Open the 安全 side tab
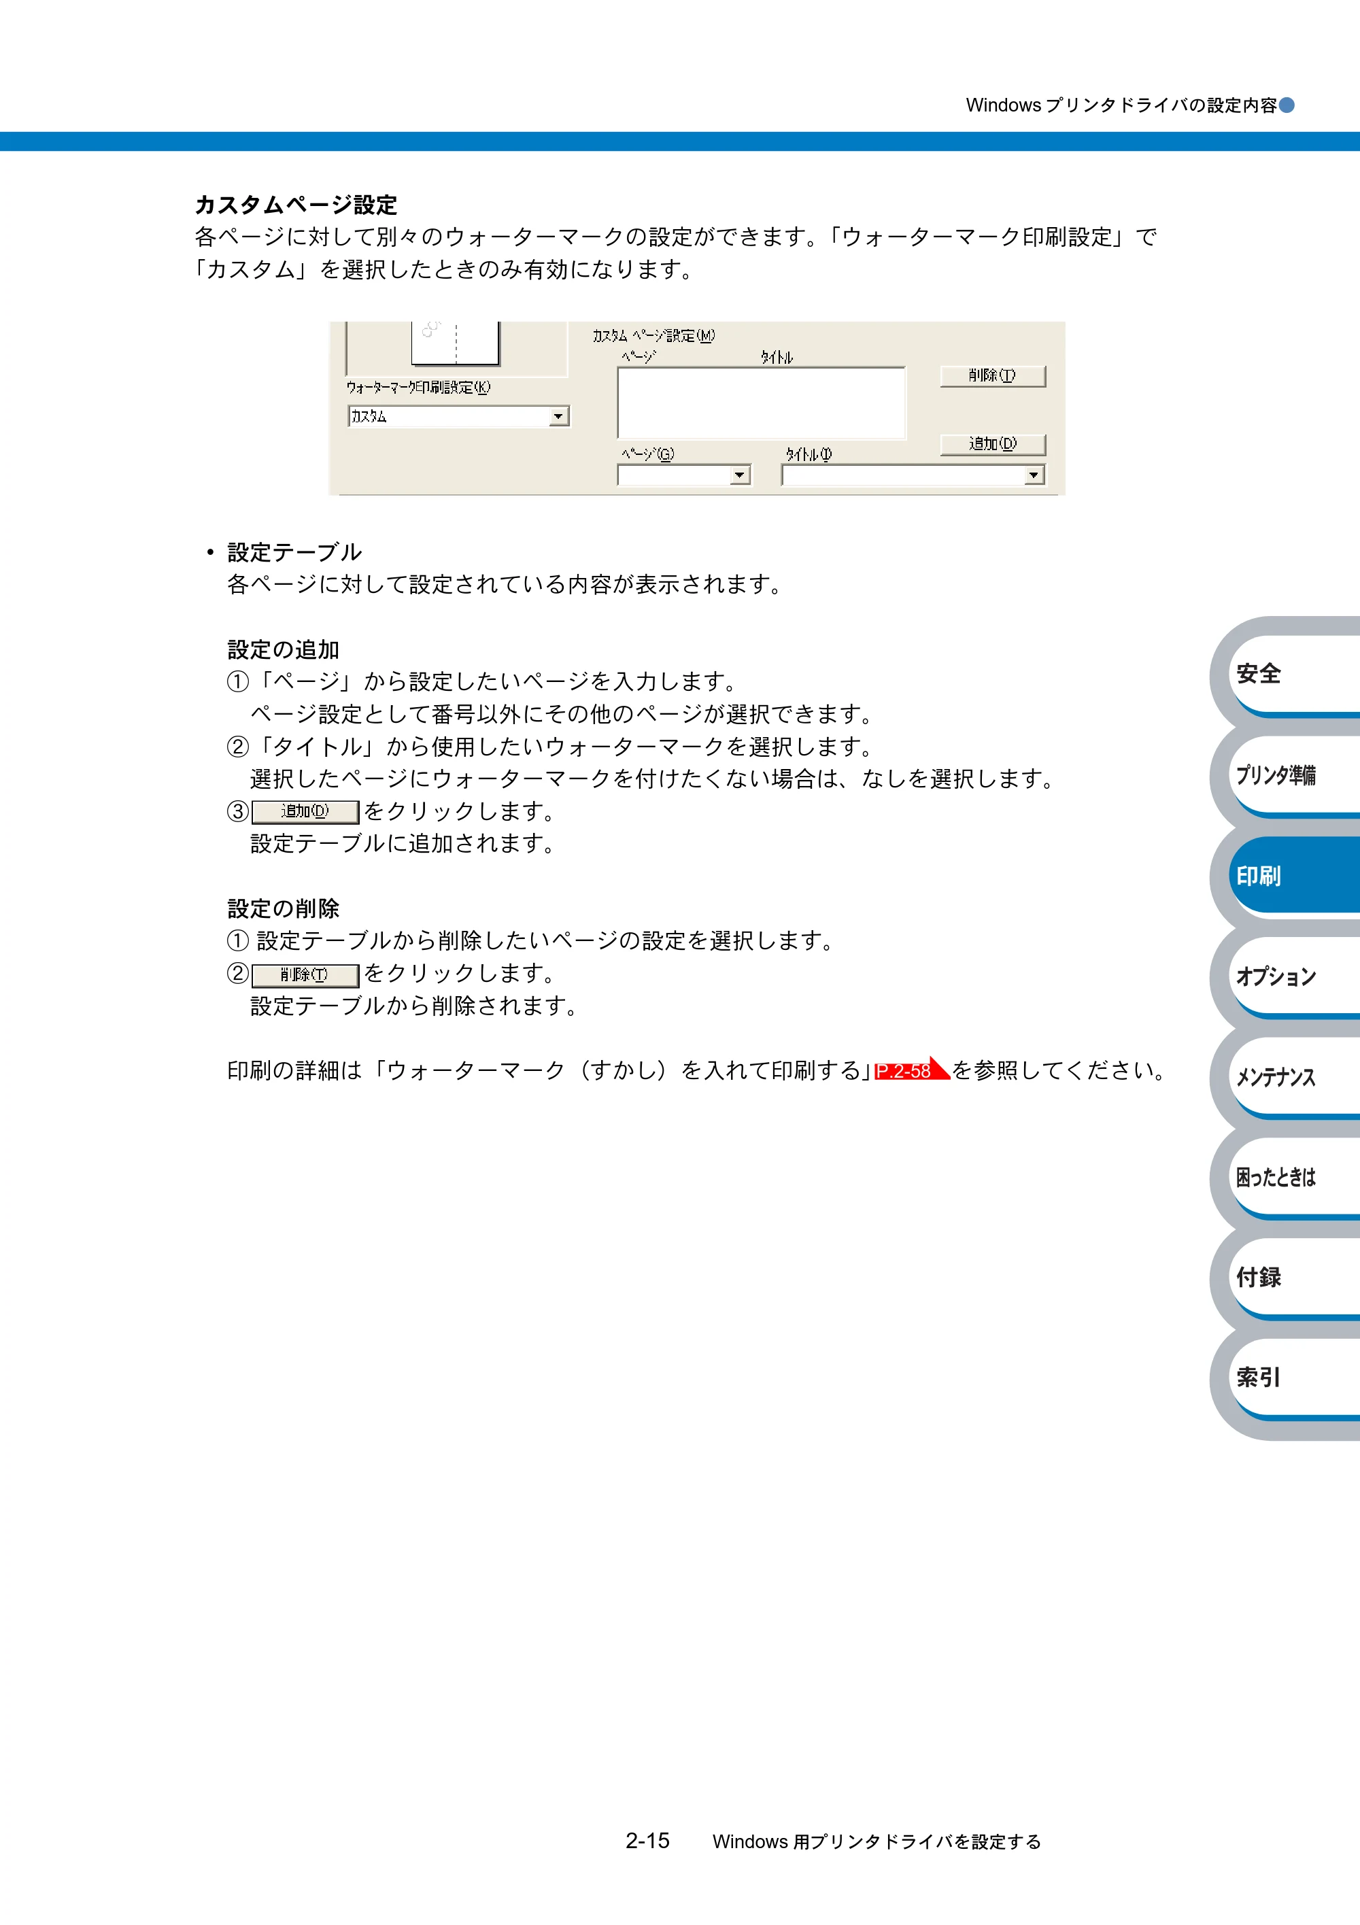1360x1925 pixels. point(1295,673)
